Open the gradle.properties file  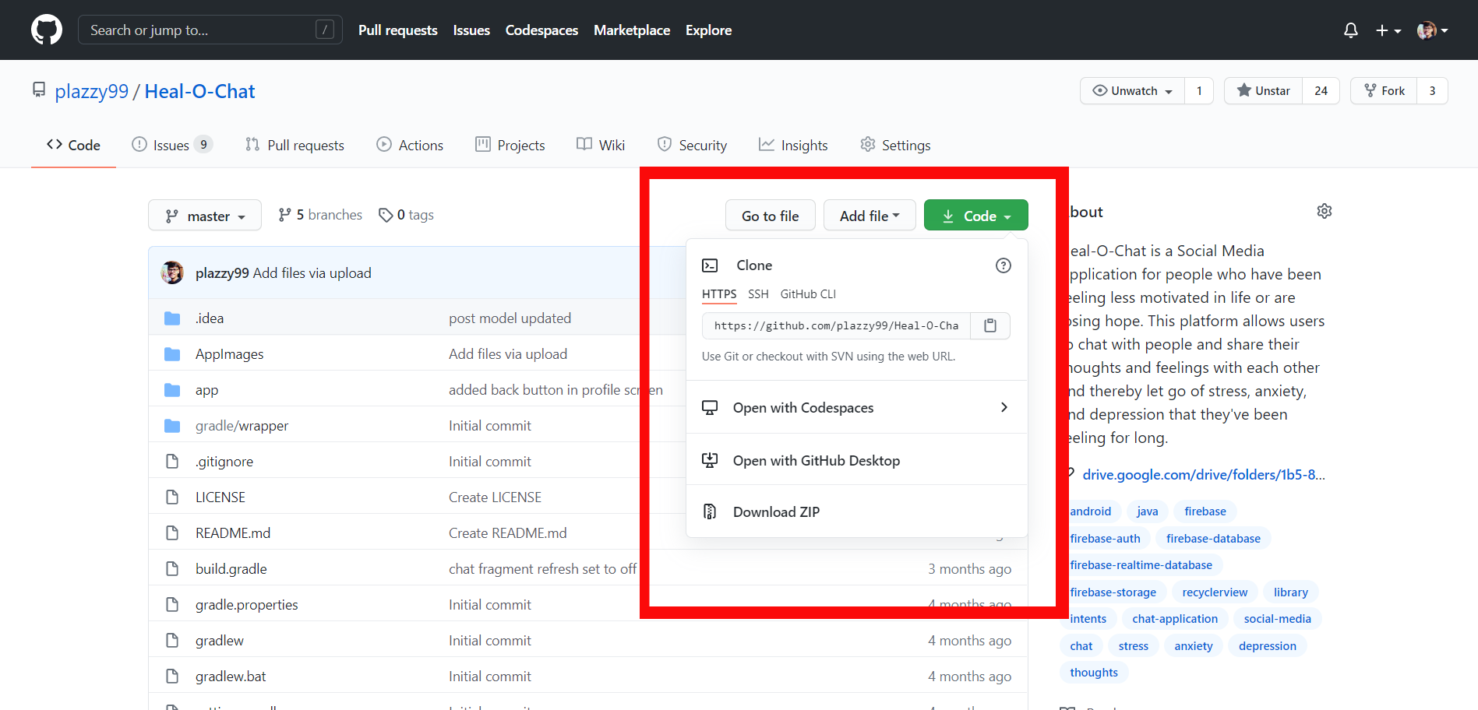[x=247, y=605]
